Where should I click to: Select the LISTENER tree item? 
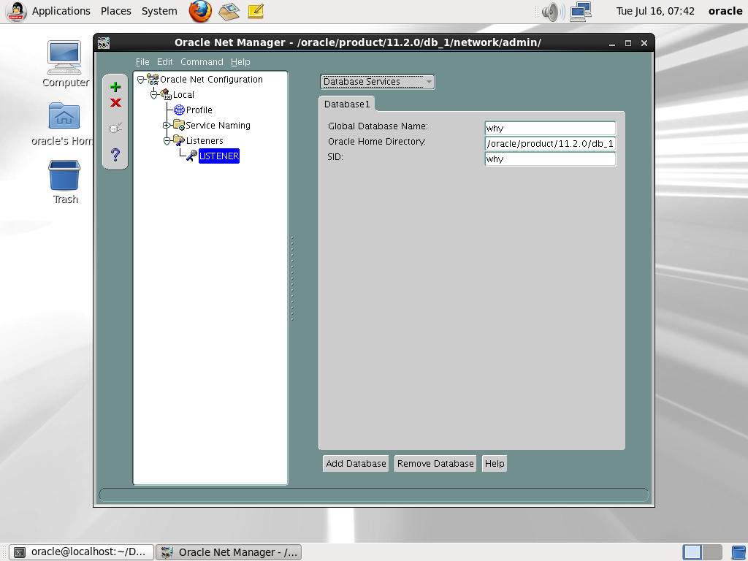219,156
